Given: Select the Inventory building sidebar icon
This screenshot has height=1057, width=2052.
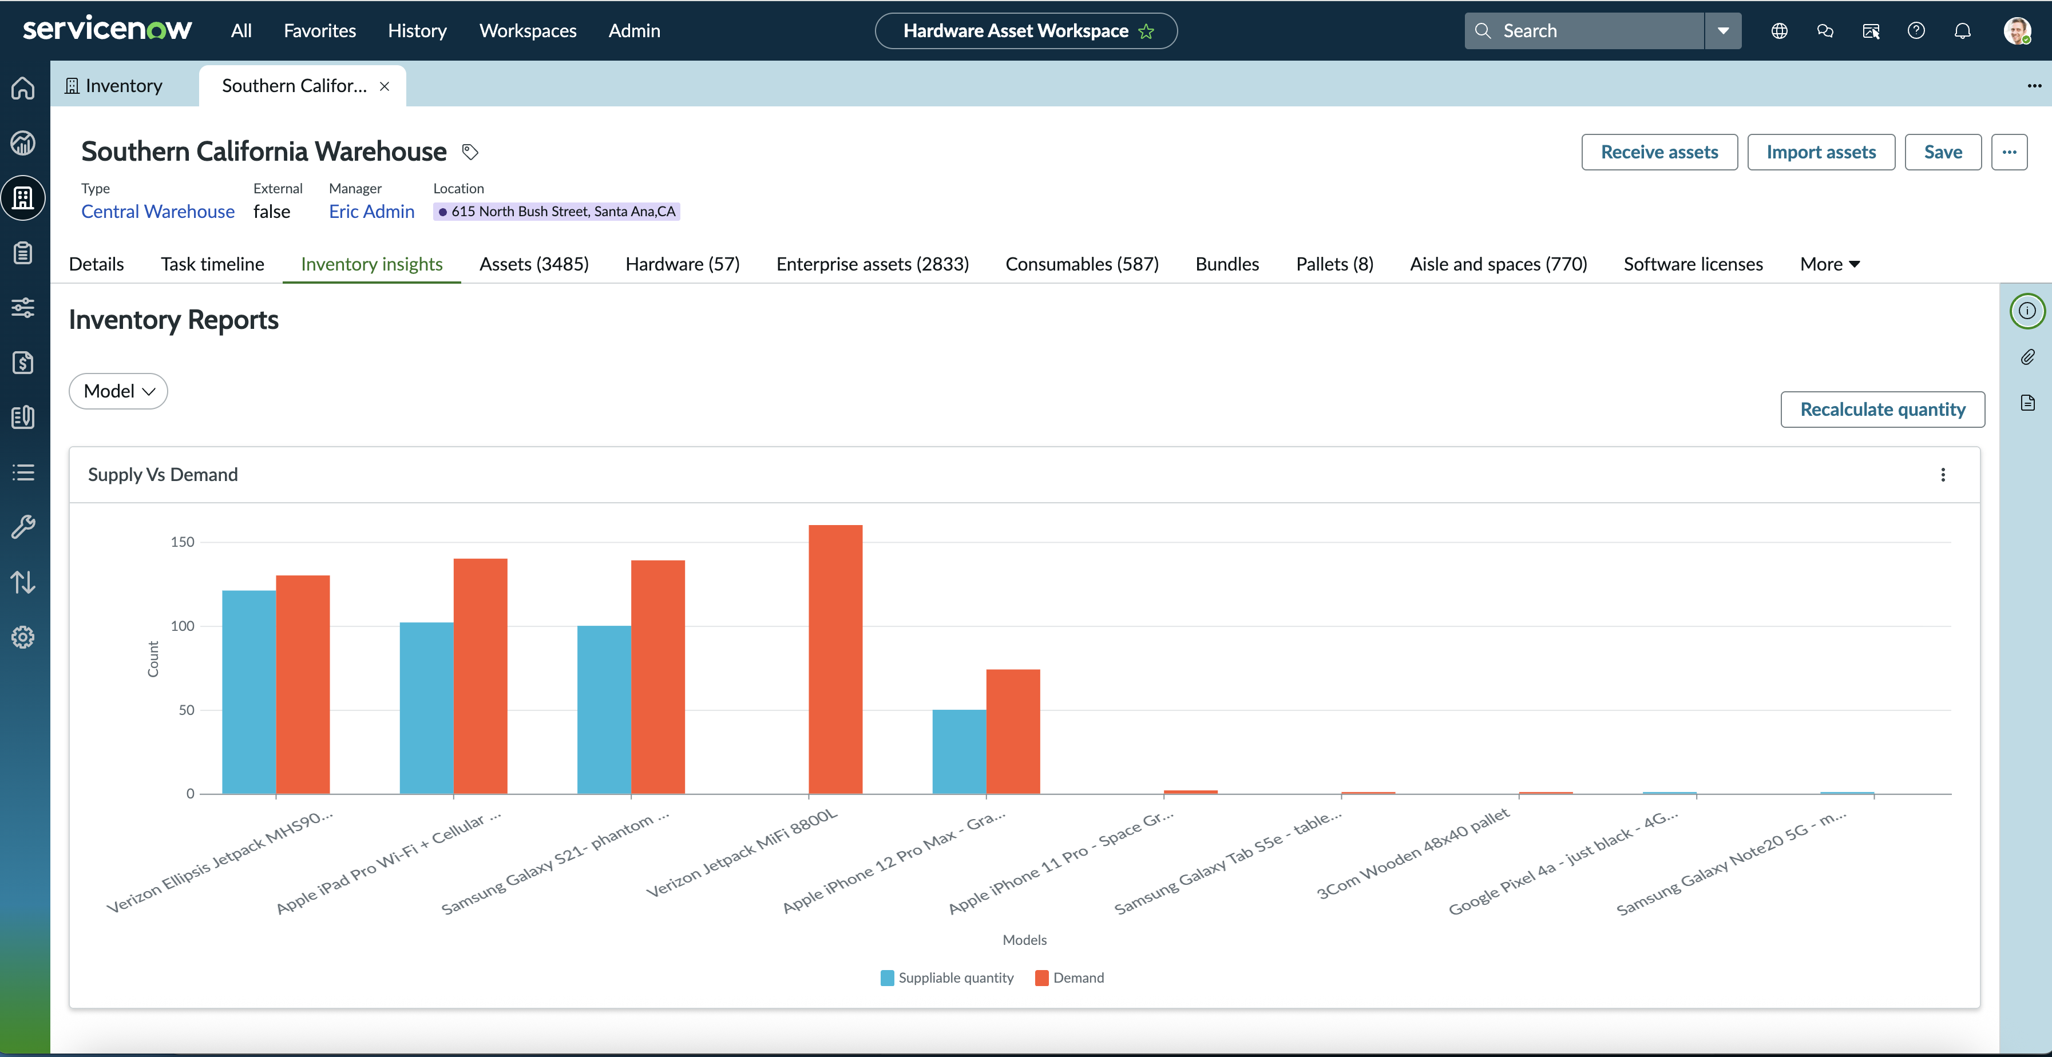Looking at the screenshot, I should coord(23,198).
